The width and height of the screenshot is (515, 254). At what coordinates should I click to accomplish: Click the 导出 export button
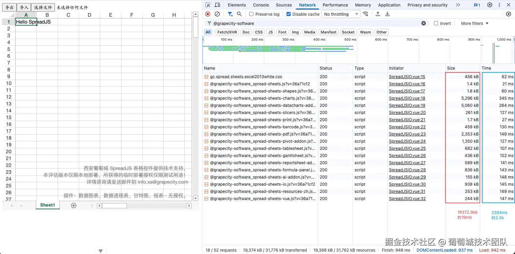point(9,7)
